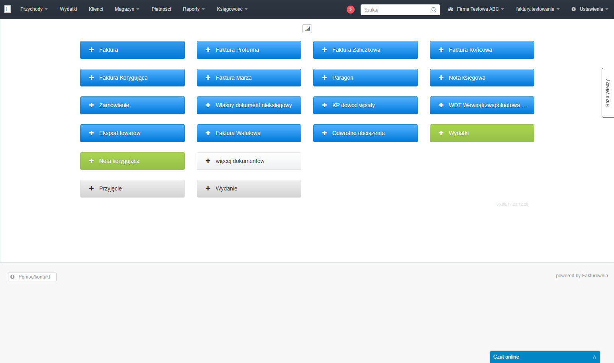The height and width of the screenshot is (363, 614).
Task: Open the Raporty dropdown menu
Action: pyautogui.click(x=194, y=9)
